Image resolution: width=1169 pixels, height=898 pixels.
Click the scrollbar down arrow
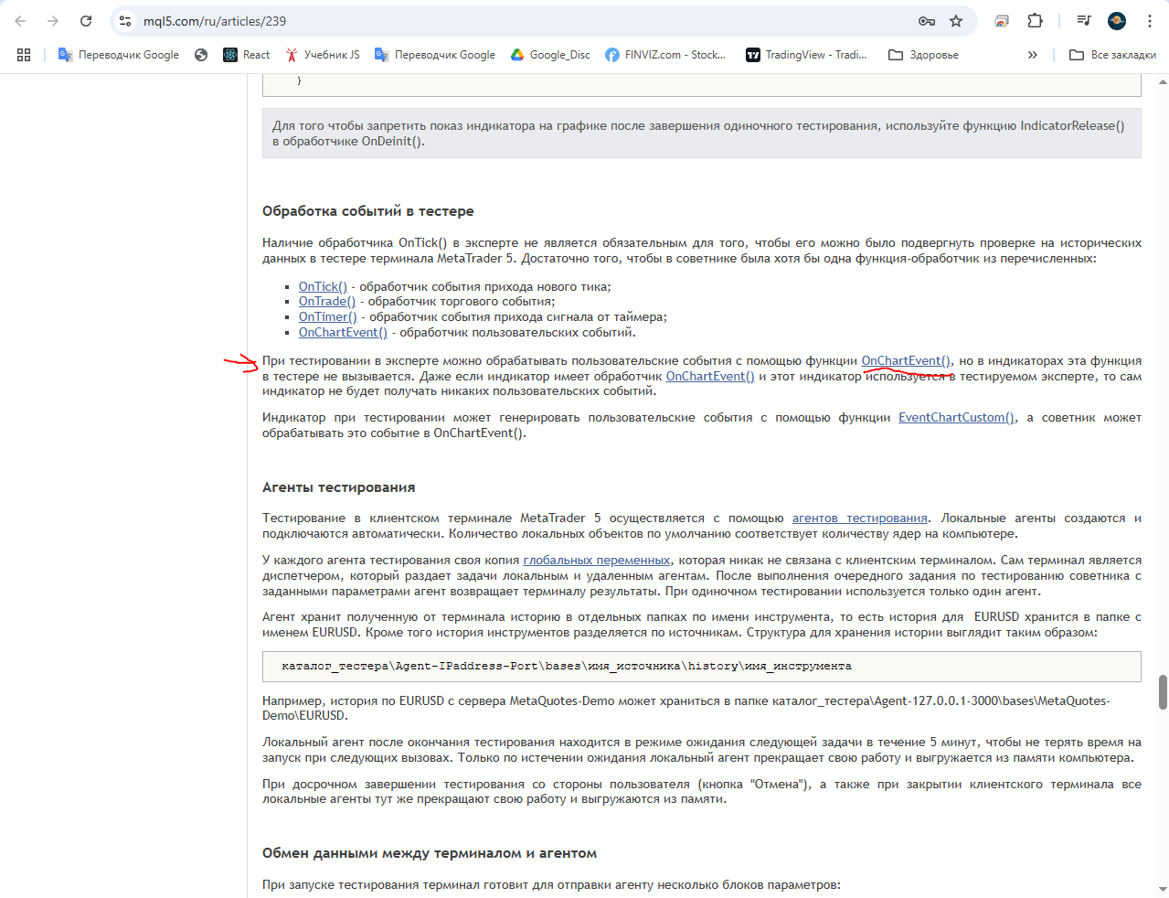[x=1163, y=889]
